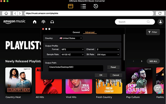Open the Country dropdown
This screenshot has width=166, height=104.
(71, 38)
